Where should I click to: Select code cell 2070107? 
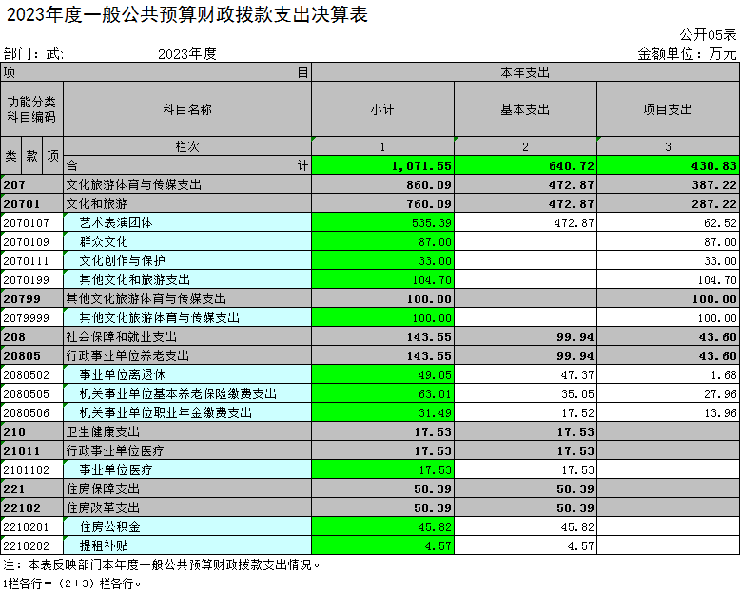pos(31,222)
